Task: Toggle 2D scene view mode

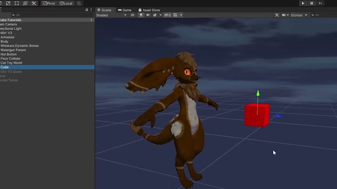Action: pos(132,15)
